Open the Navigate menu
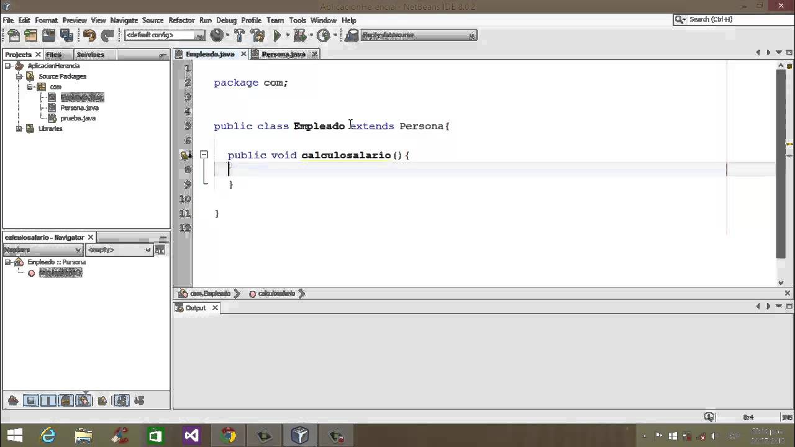Viewport: 795px width, 447px height. (124, 20)
